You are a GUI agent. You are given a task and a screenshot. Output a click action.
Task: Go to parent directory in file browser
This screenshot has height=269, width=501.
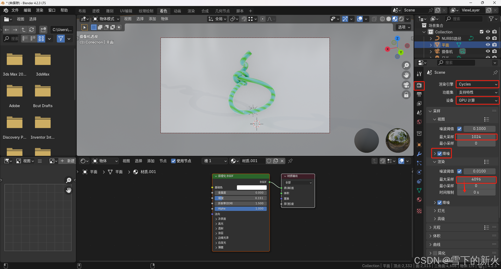pyautogui.click(x=23, y=30)
